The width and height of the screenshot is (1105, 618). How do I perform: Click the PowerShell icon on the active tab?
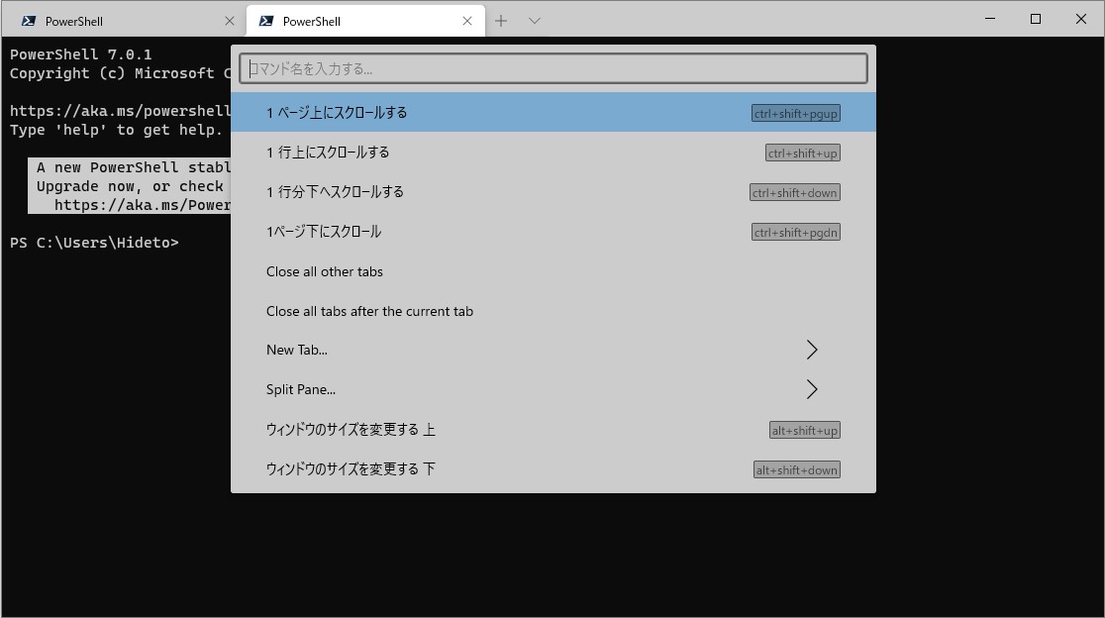coord(265,19)
